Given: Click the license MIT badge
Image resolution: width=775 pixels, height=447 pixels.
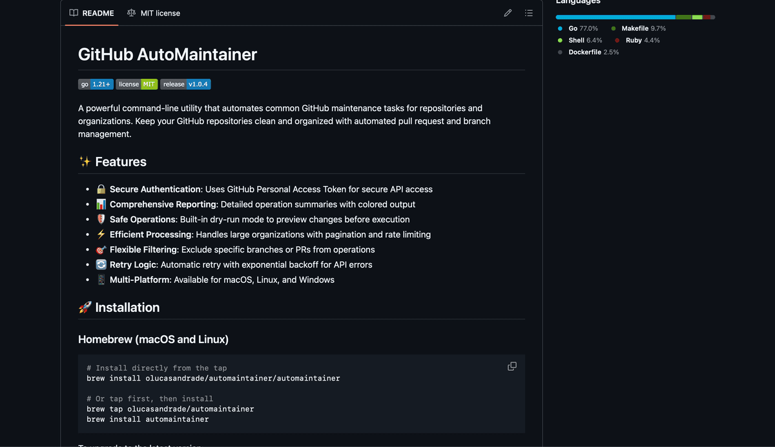Looking at the screenshot, I should pyautogui.click(x=138, y=83).
